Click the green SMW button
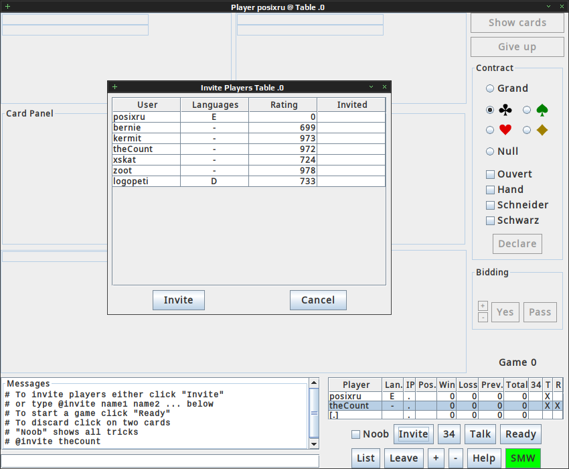 click(523, 458)
